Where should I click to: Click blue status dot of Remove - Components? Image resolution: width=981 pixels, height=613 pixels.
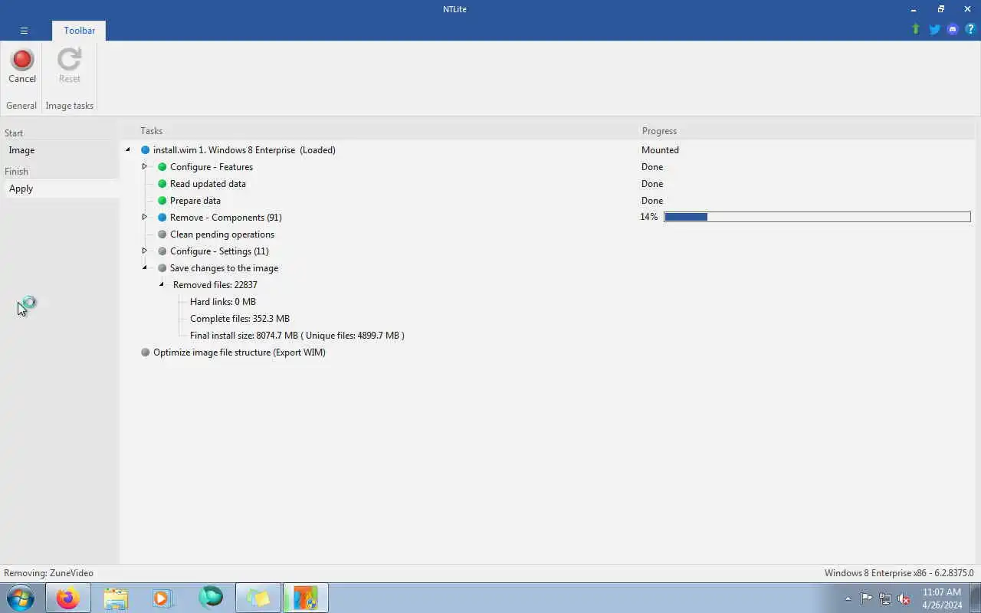pos(162,218)
